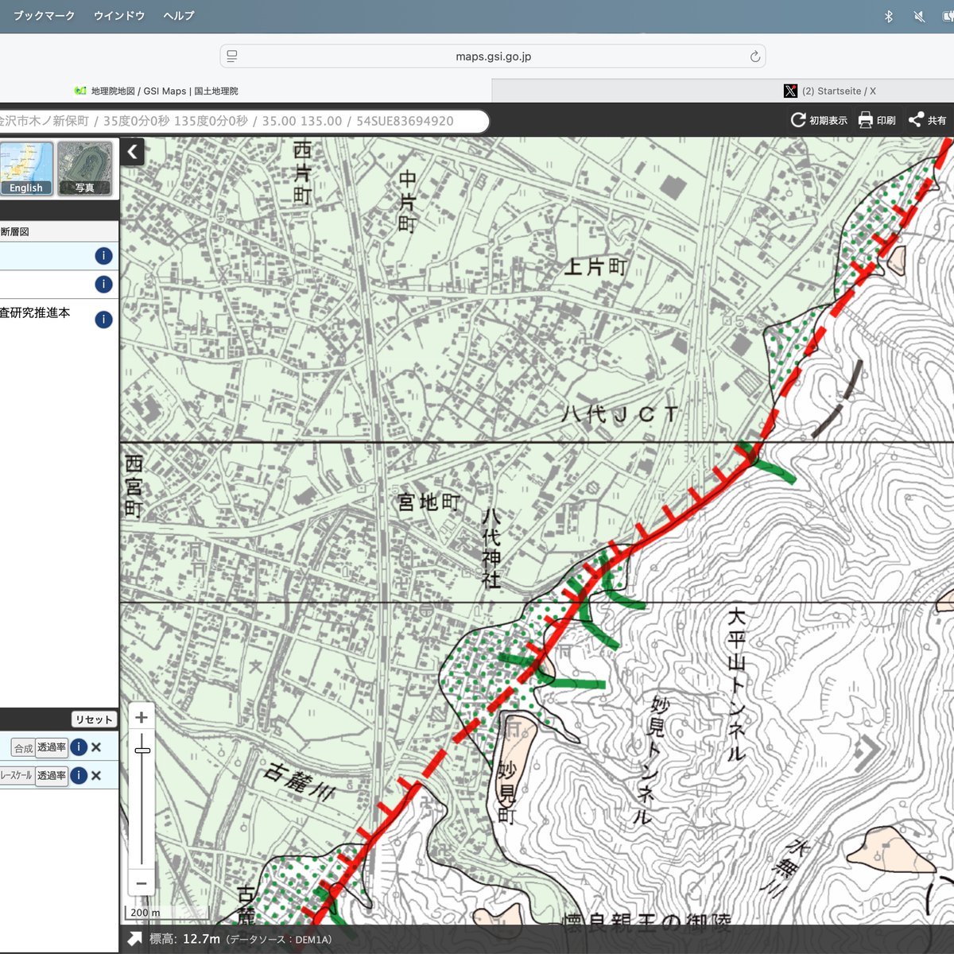954x954 pixels.
Task: Expand the elevation info bar arrow icon
Action: [x=134, y=940]
